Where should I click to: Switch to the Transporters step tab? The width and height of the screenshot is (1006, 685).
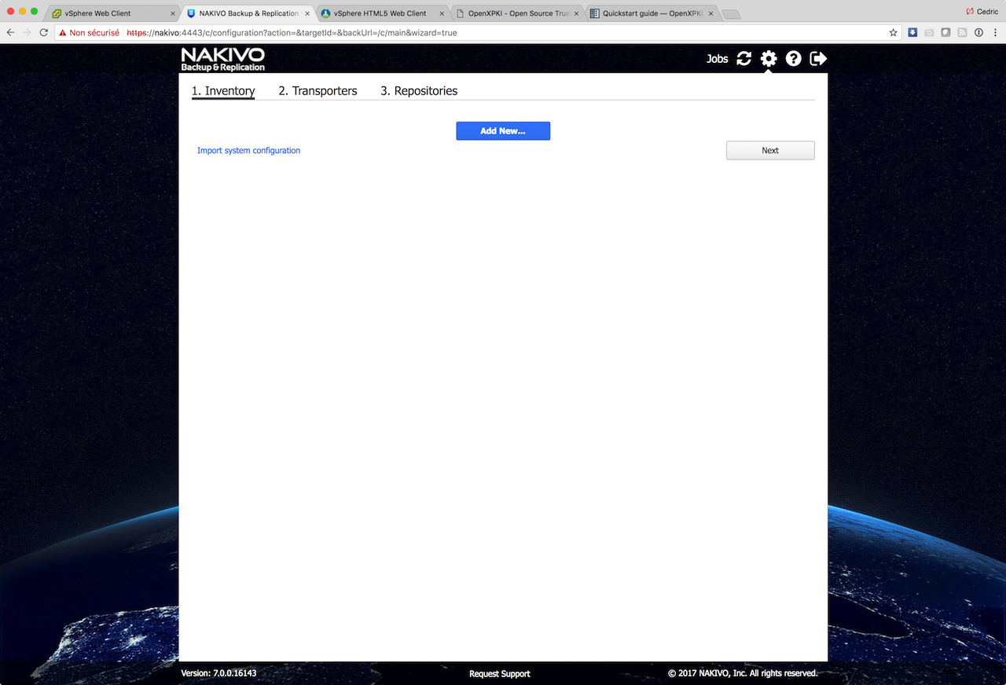pos(318,91)
